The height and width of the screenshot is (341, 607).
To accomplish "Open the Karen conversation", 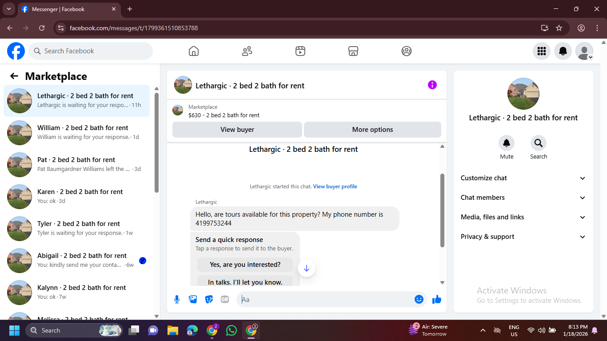I will point(76,197).
